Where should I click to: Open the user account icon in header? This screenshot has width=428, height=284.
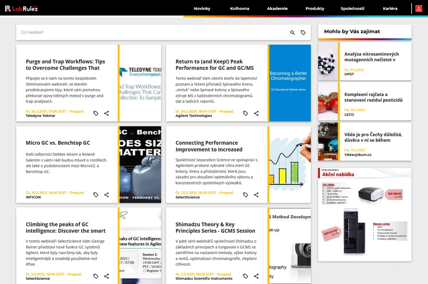(x=419, y=8)
